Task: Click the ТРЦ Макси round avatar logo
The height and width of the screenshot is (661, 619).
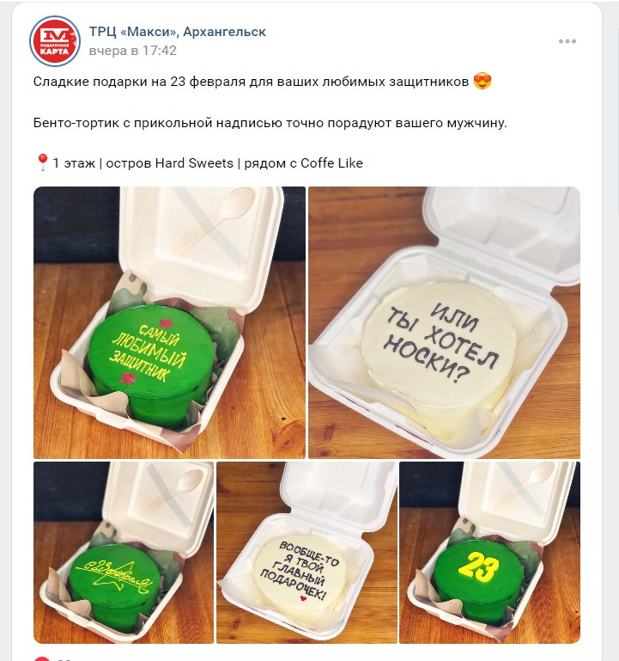Action: [55, 41]
